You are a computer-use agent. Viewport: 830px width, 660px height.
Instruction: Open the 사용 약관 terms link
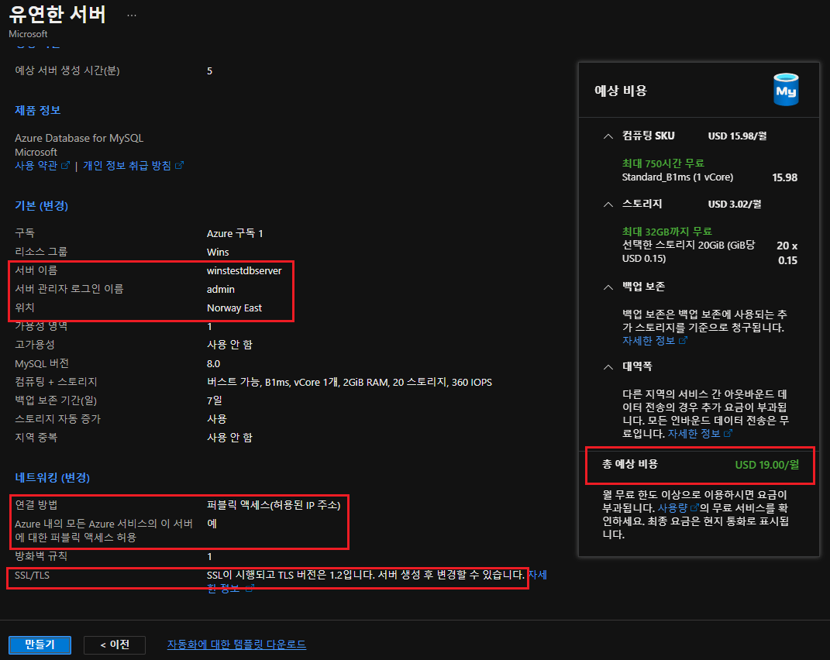coord(36,166)
